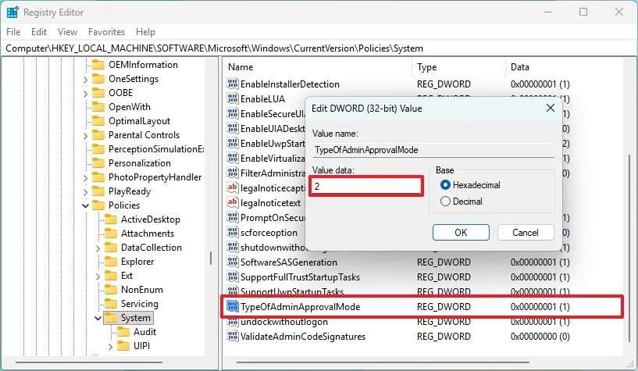This screenshot has height=371, width=638.
Task: Select the Decimal base radio button
Action: pos(446,202)
